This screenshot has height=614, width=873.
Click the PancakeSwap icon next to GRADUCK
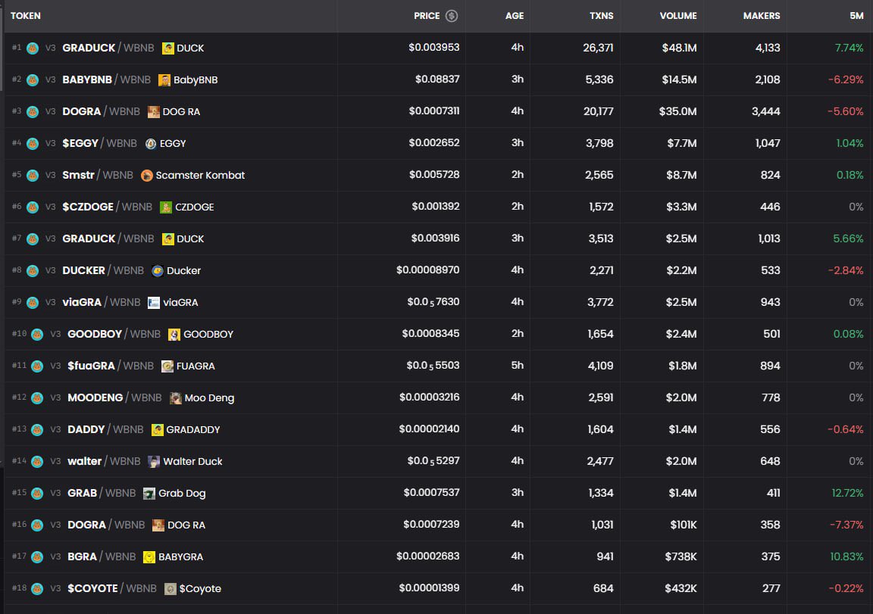33,48
